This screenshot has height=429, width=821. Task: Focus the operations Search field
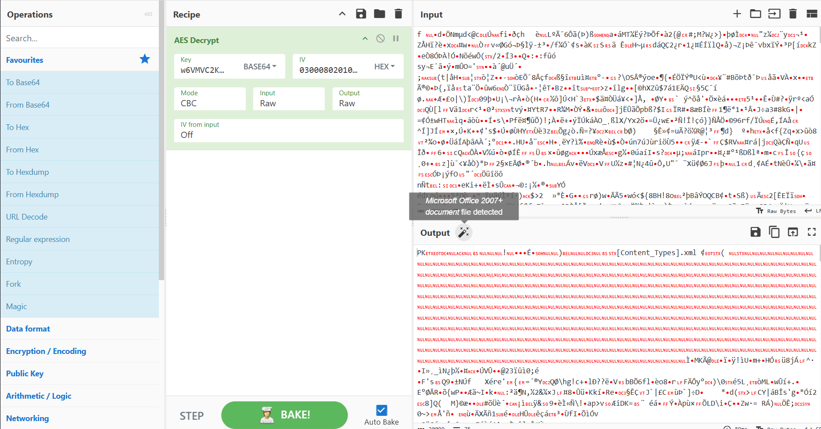79,38
